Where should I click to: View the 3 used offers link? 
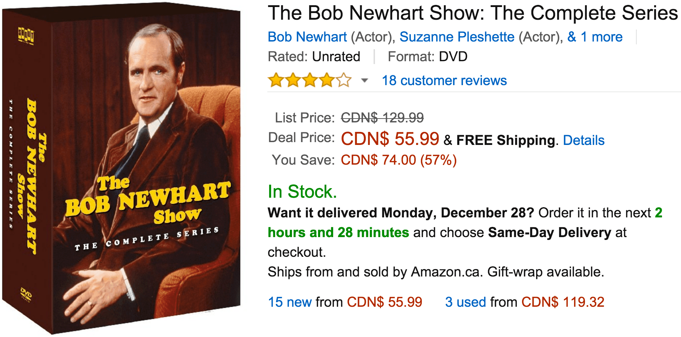465,302
